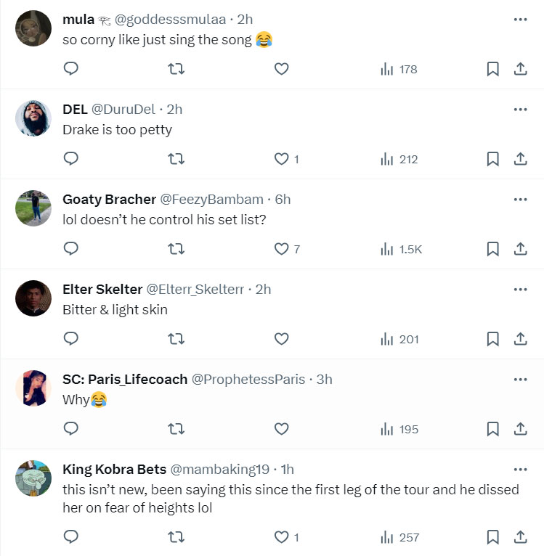The width and height of the screenshot is (544, 556).
Task: Open Goaty Bracher's profile name link
Action: 110,200
